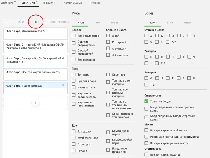Viewport: 210px width, 158px height.
Task: Select the 'ИЛИ' logic button
Action: tap(21, 22)
